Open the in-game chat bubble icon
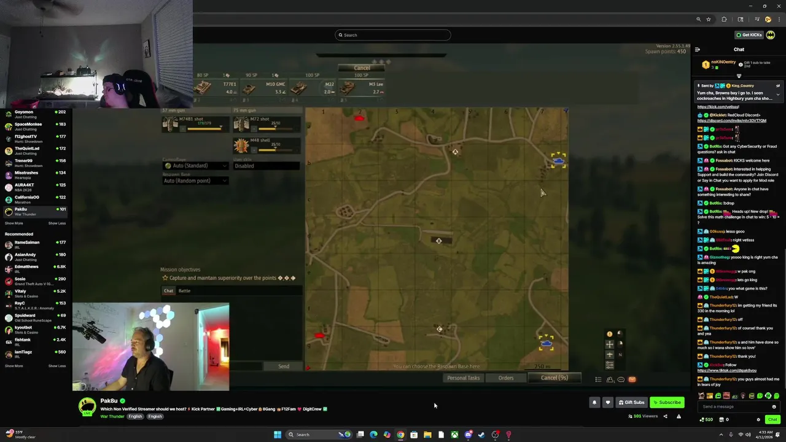 point(621,379)
